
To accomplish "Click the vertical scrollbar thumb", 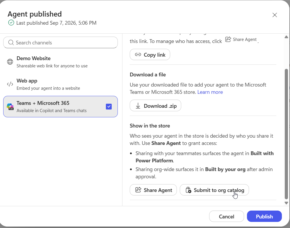I will (286, 134).
